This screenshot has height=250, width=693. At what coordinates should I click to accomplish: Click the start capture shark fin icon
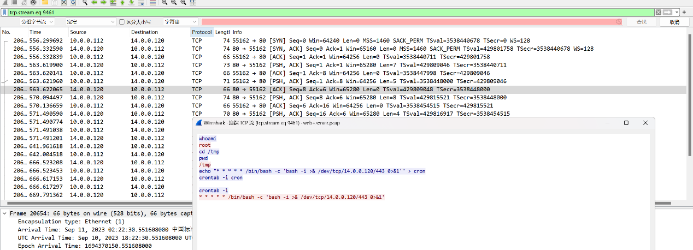click(5, 2)
